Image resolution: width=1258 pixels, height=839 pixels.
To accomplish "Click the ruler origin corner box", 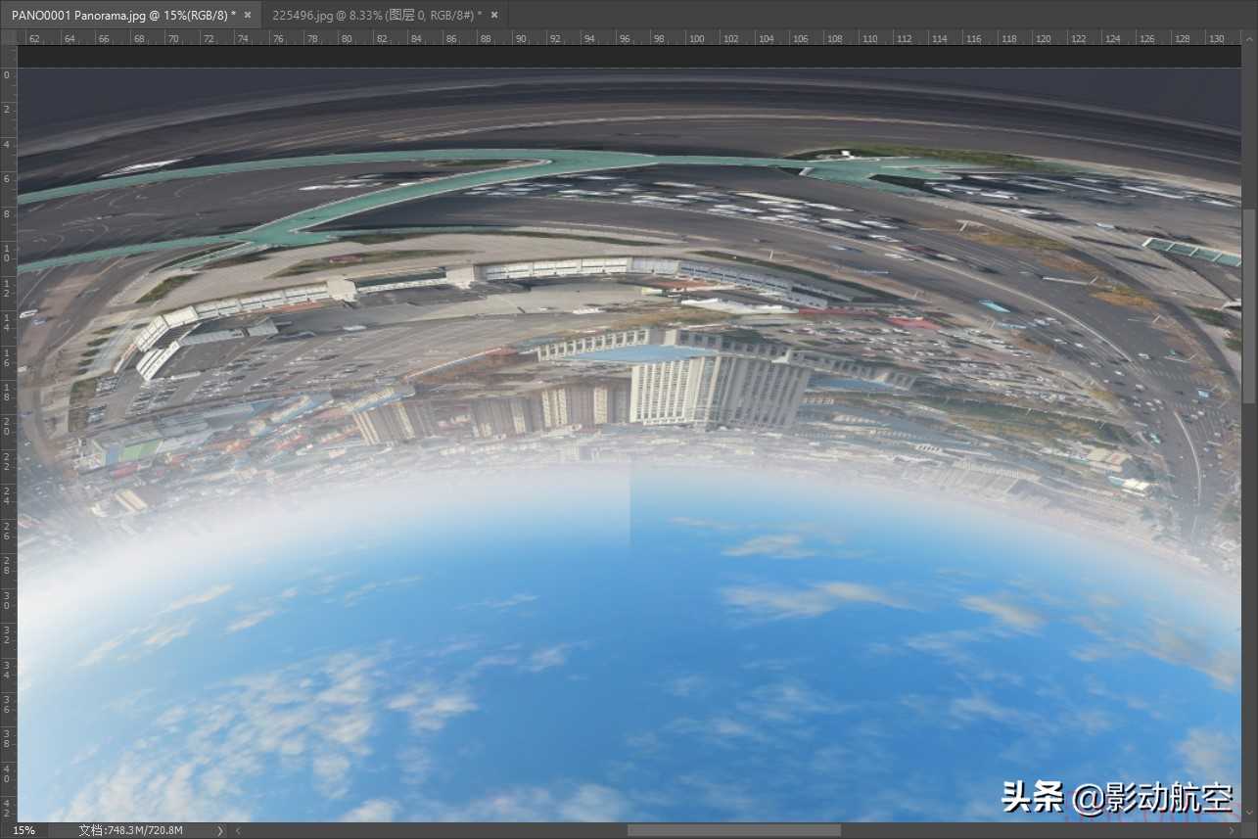I will [x=9, y=37].
